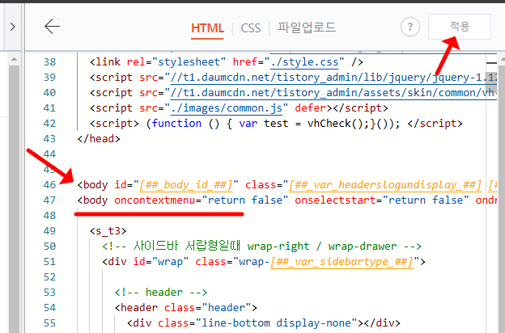This screenshot has height=333, width=505.
Task: Click line number 52 in the gutter
Action: pyautogui.click(x=49, y=277)
